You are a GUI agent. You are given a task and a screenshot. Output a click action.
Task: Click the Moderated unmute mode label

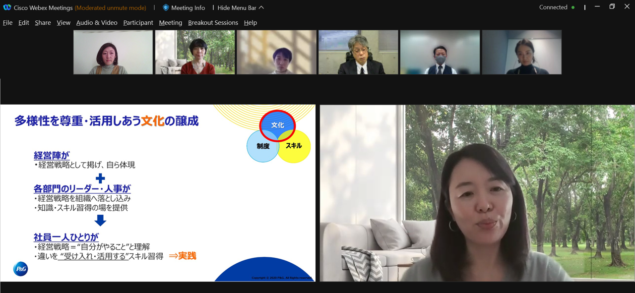point(111,7)
